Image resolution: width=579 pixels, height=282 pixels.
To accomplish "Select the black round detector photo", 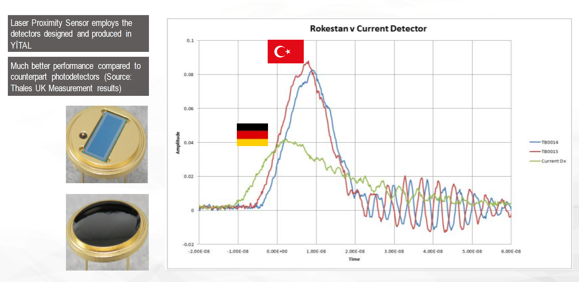I will (107, 232).
